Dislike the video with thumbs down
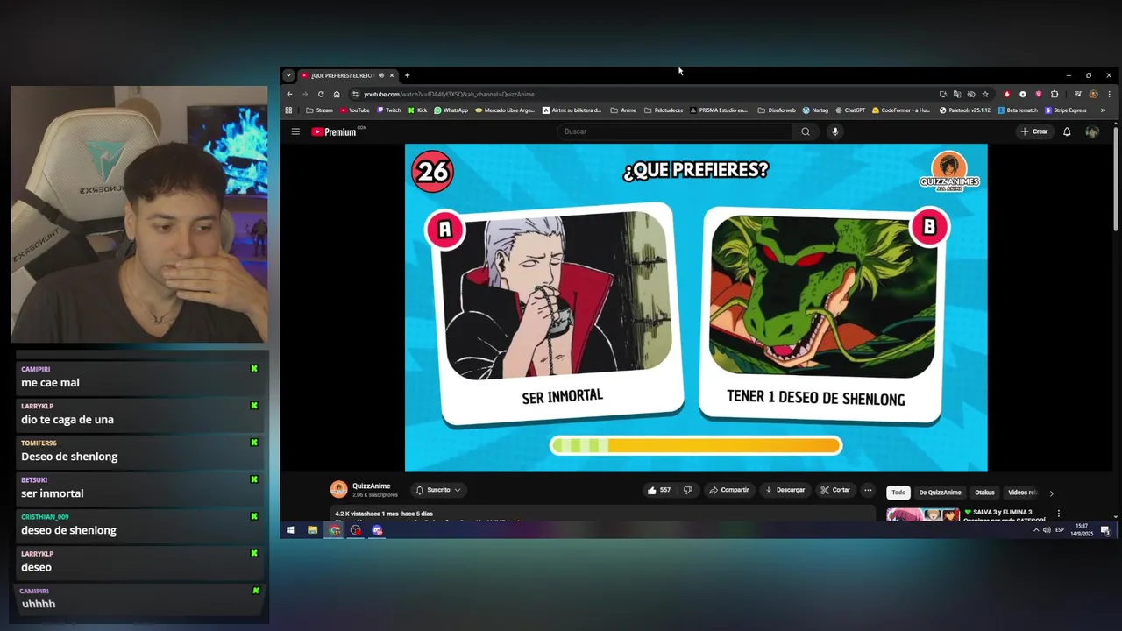The width and height of the screenshot is (1122, 631). [x=687, y=490]
